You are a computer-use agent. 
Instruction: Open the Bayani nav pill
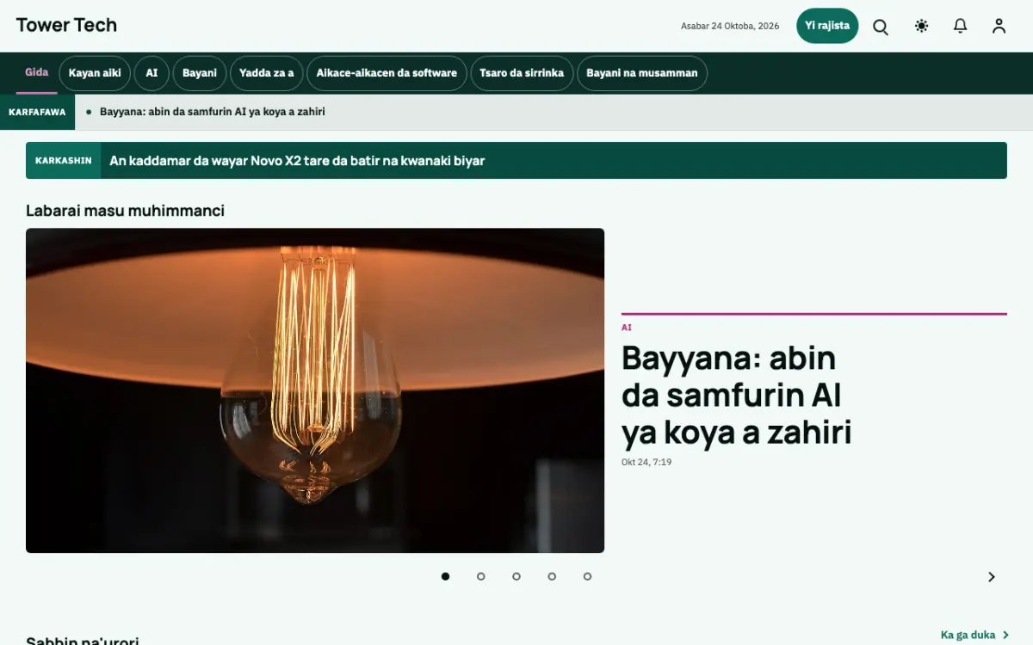tap(200, 73)
